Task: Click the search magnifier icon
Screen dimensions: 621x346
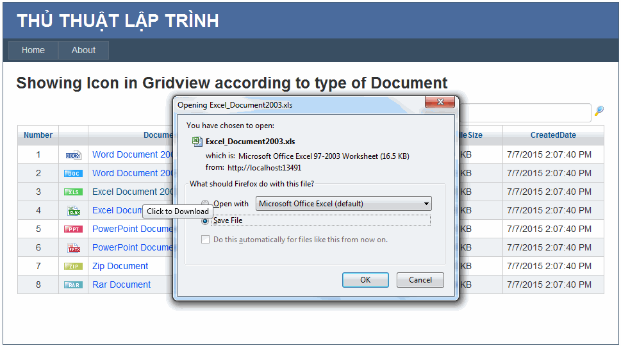Action: (x=599, y=111)
